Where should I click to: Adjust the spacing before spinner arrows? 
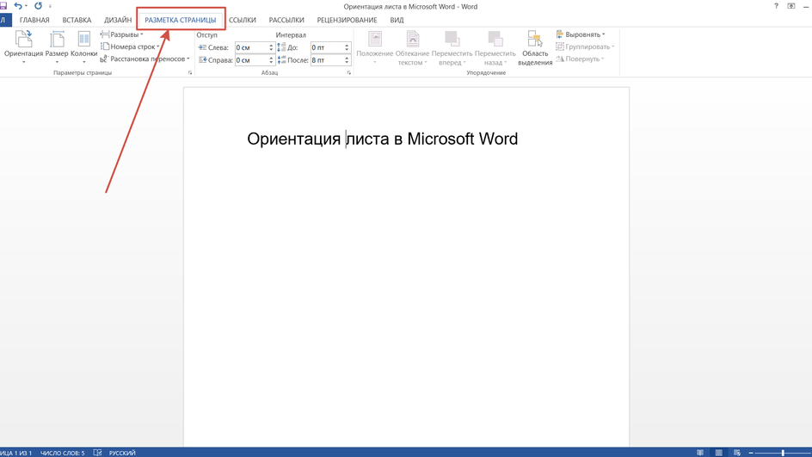(x=347, y=47)
